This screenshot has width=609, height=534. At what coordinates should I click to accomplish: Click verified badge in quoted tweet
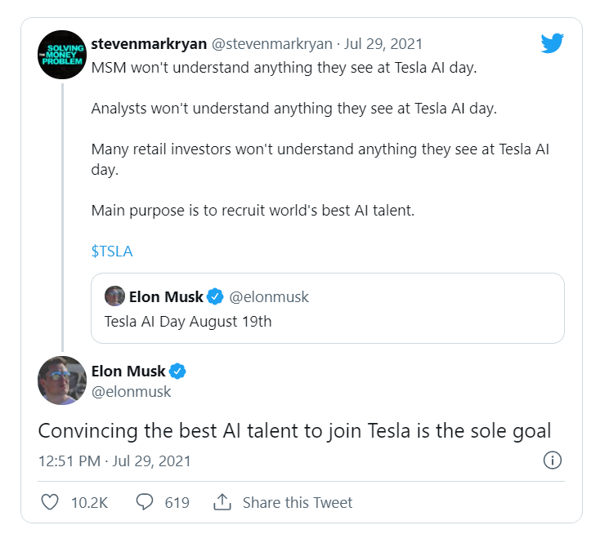coord(215,296)
